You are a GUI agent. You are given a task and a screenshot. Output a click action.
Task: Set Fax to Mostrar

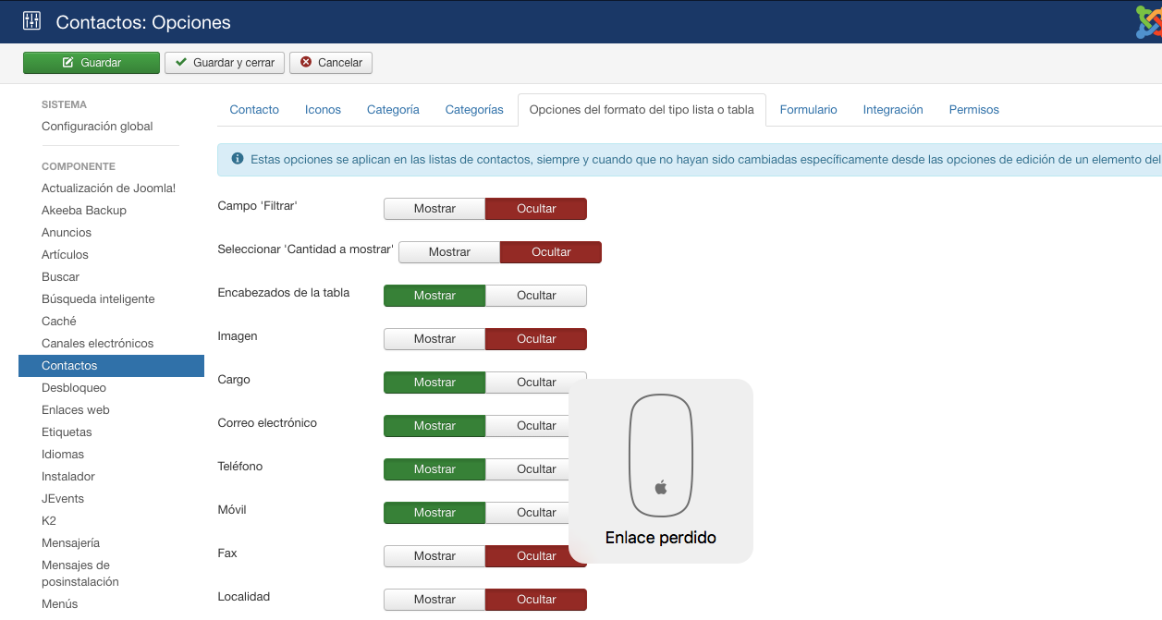click(x=434, y=556)
